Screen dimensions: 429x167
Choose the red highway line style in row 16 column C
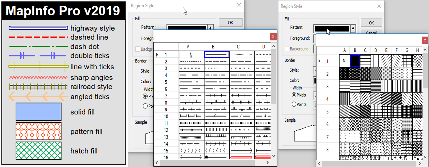(x=242, y=157)
